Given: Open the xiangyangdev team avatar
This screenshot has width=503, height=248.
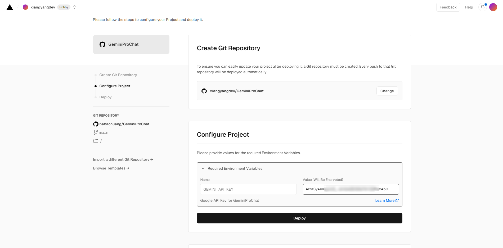Looking at the screenshot, I should coord(25,7).
